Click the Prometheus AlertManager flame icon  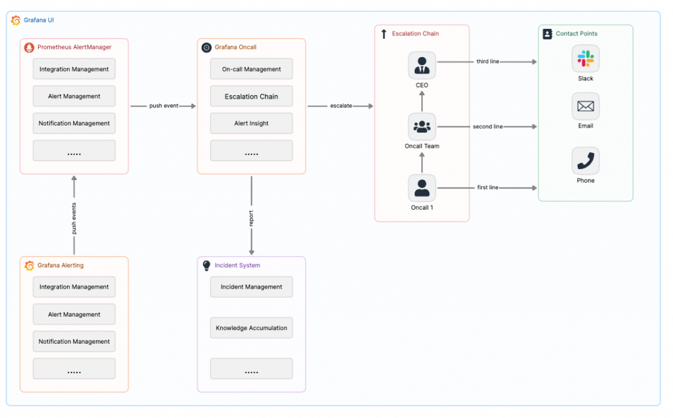click(29, 47)
